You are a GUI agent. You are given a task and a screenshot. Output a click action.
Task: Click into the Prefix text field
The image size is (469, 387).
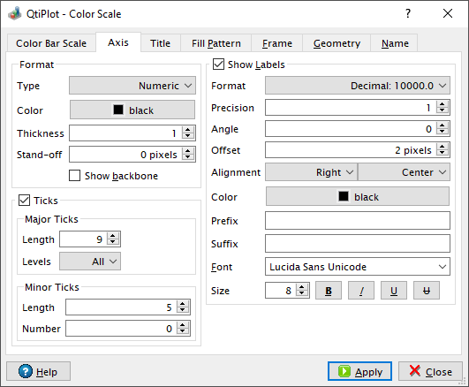coord(358,221)
